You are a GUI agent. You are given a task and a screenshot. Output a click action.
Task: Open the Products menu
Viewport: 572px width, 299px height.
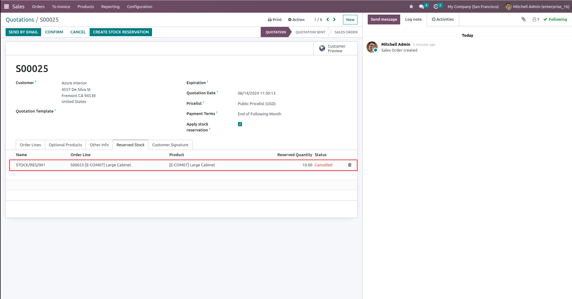point(86,6)
